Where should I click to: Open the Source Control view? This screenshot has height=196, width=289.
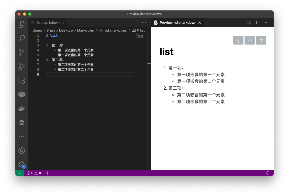coord(22,52)
